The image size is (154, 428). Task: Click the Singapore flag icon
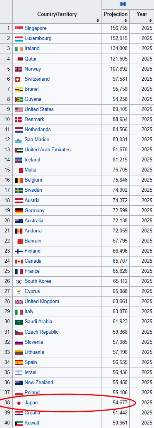pyautogui.click(x=19, y=28)
